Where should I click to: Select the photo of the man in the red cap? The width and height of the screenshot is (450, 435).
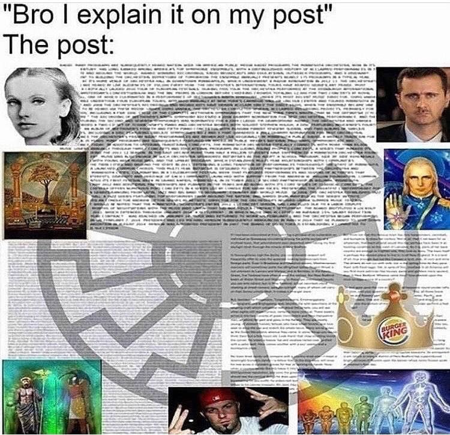[x=229, y=410]
